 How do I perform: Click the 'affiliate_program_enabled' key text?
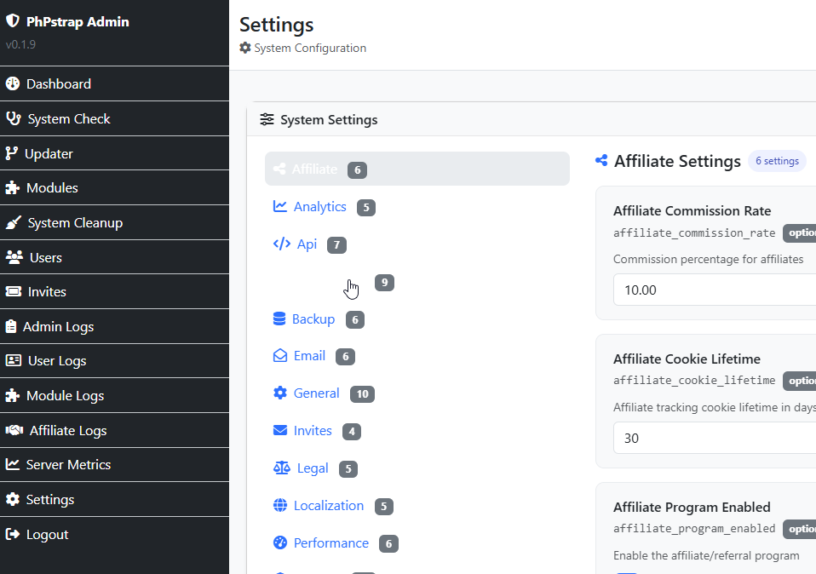pyautogui.click(x=694, y=528)
